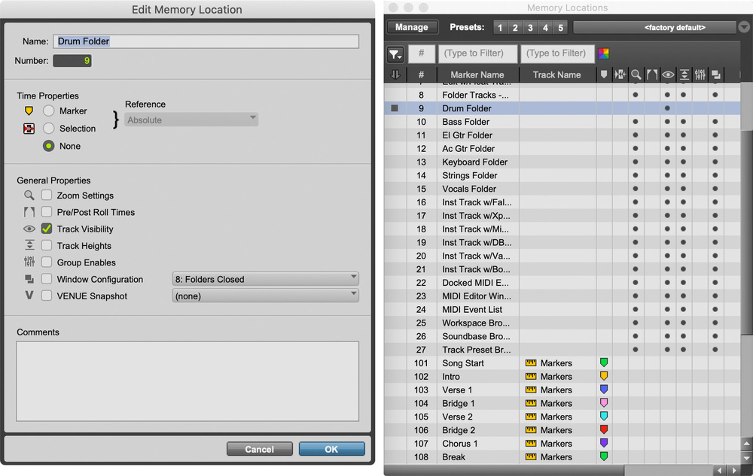This screenshot has width=753, height=476.
Task: Open the filter options funnel menu
Action: tap(395, 54)
